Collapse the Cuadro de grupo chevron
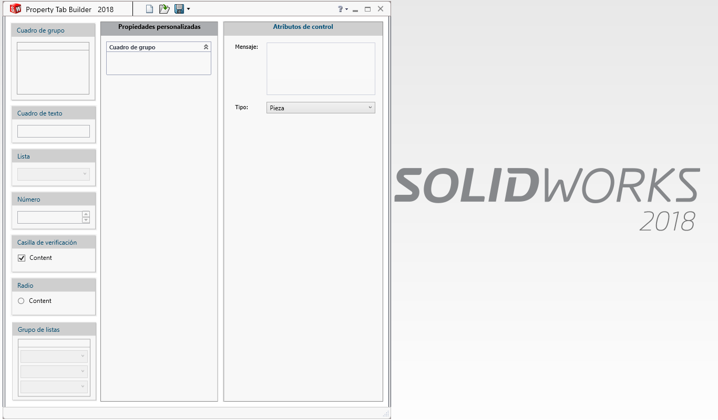This screenshot has height=420, width=718. [x=206, y=47]
